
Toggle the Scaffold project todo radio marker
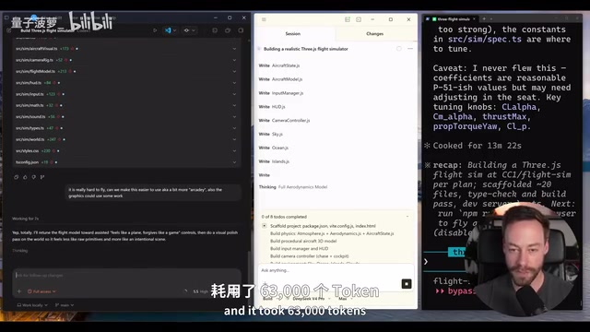pyautogui.click(x=265, y=226)
